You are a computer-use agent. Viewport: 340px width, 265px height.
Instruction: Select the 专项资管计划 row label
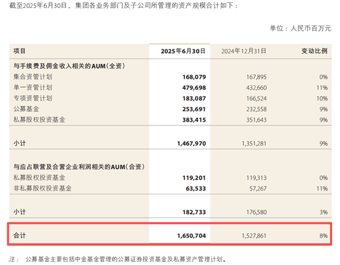[33, 98]
